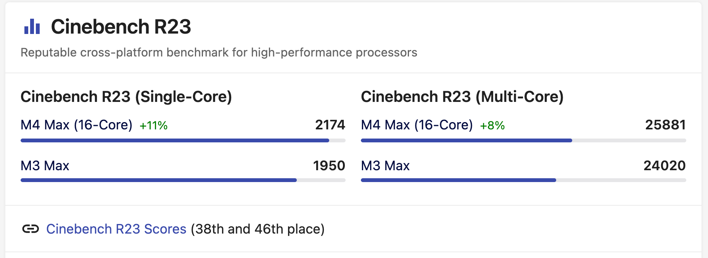Click the Cinebench R23 (Multi-Core) heading
The height and width of the screenshot is (258, 708).
(x=462, y=97)
